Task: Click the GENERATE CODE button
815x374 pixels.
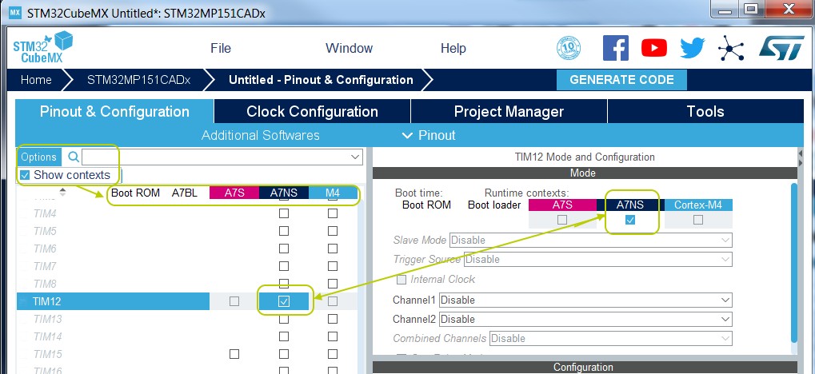Action: click(621, 80)
